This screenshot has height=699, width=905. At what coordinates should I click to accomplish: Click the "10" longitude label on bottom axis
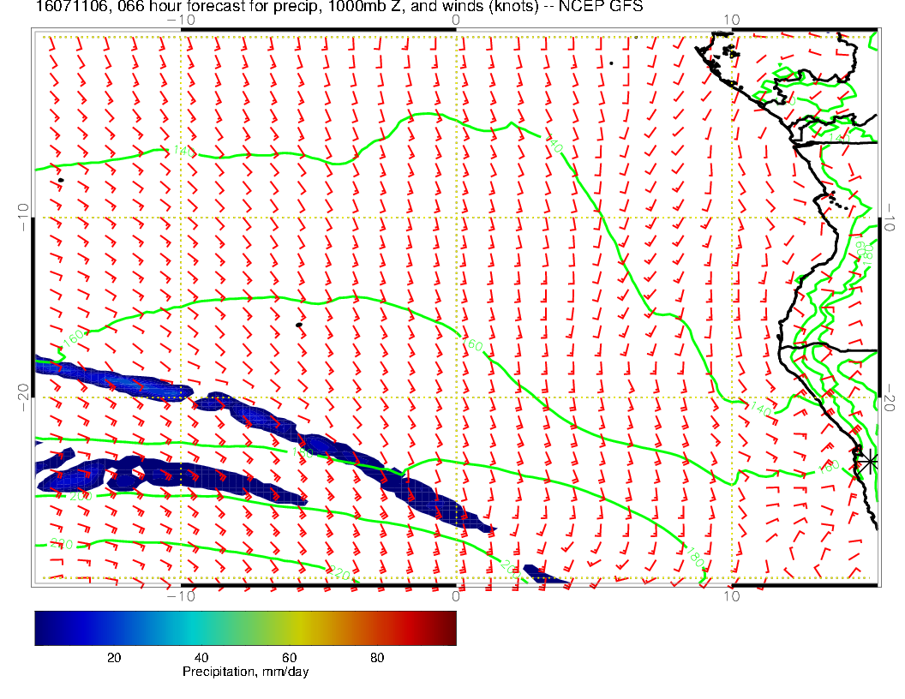pos(732,596)
